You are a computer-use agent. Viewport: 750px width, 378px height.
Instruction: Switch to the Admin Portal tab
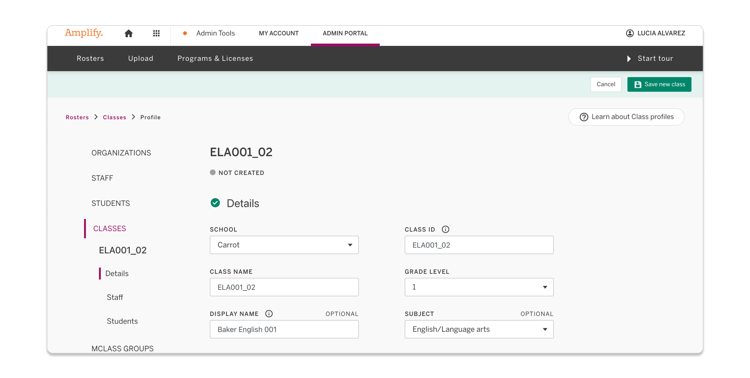click(x=345, y=33)
